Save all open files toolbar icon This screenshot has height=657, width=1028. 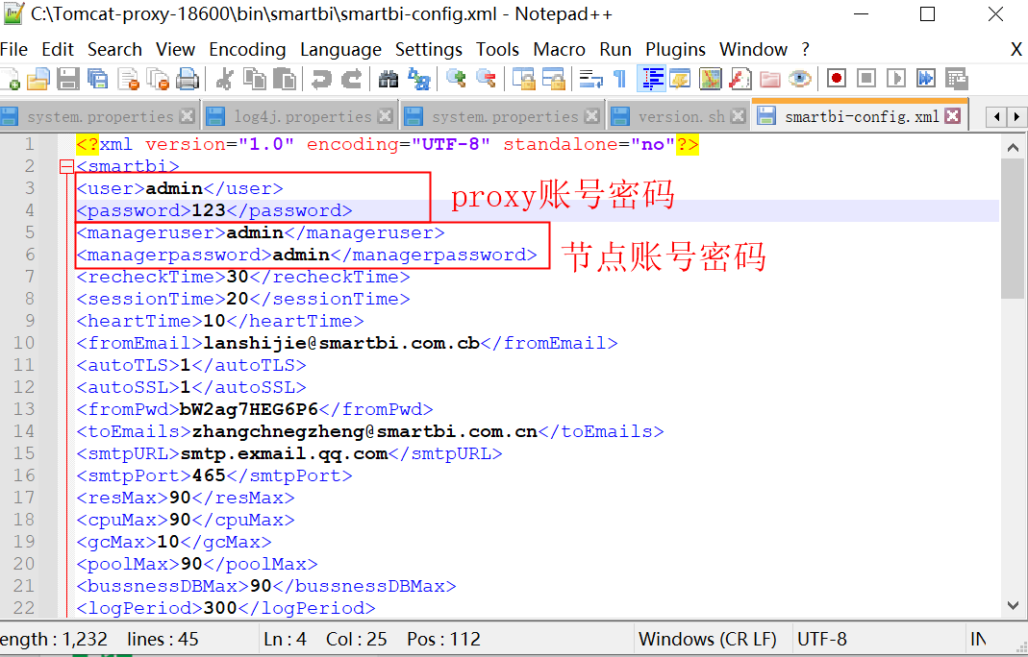pyautogui.click(x=98, y=80)
